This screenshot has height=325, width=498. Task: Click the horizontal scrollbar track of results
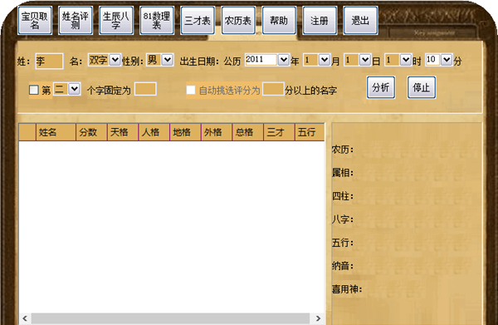tap(170, 318)
